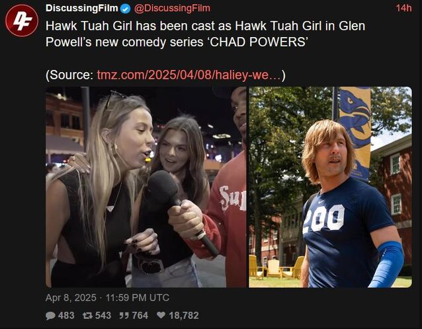Viewport: 422px width, 329px height.
Task: Open the tmz.com source link
Action: (x=189, y=75)
